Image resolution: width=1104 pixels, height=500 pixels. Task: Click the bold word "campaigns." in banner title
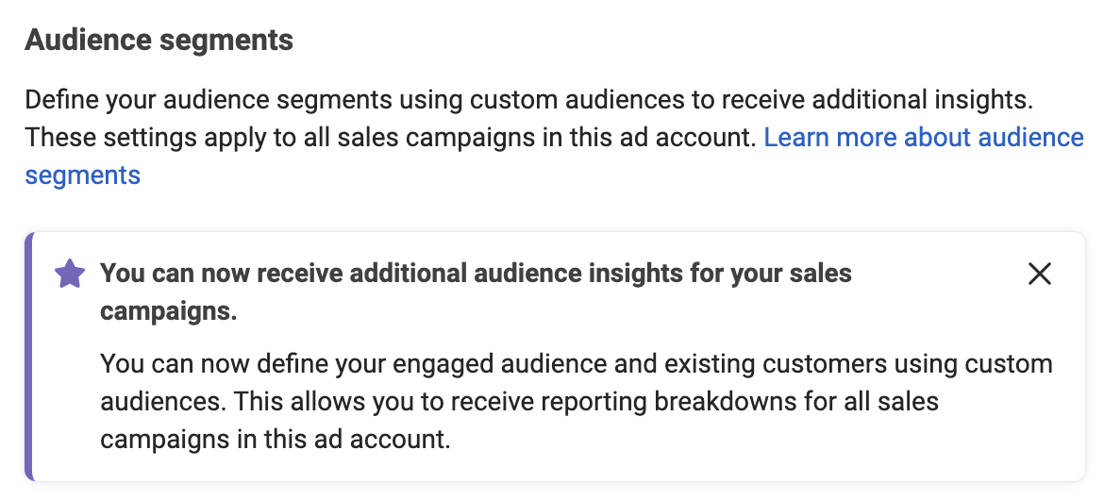click(168, 310)
